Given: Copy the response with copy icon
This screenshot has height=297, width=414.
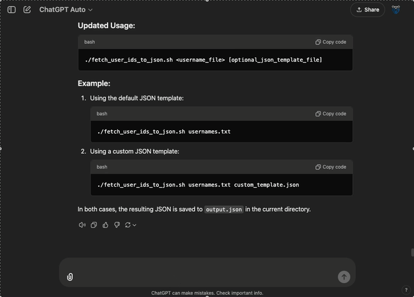Looking at the screenshot, I should click(94, 225).
